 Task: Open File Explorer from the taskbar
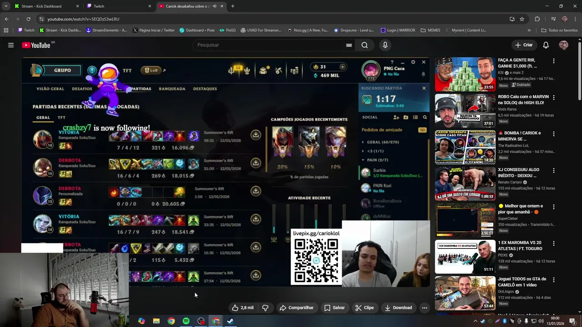156,321
